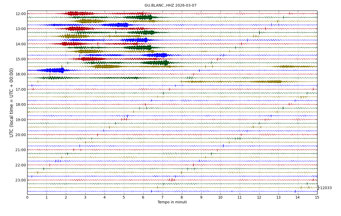Click the 20:00 hour tick label
Image resolution: width=341 pixels, height=216 pixels.
[x=21, y=135]
